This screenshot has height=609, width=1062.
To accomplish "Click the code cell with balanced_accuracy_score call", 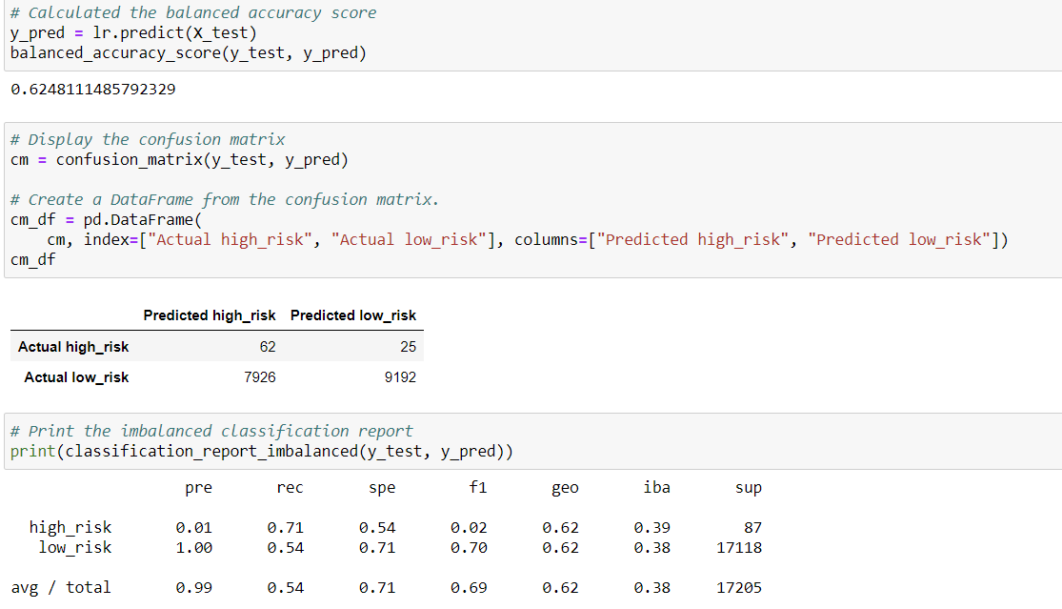I will (x=533, y=34).
